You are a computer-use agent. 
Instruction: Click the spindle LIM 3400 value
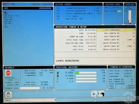[51, 70]
